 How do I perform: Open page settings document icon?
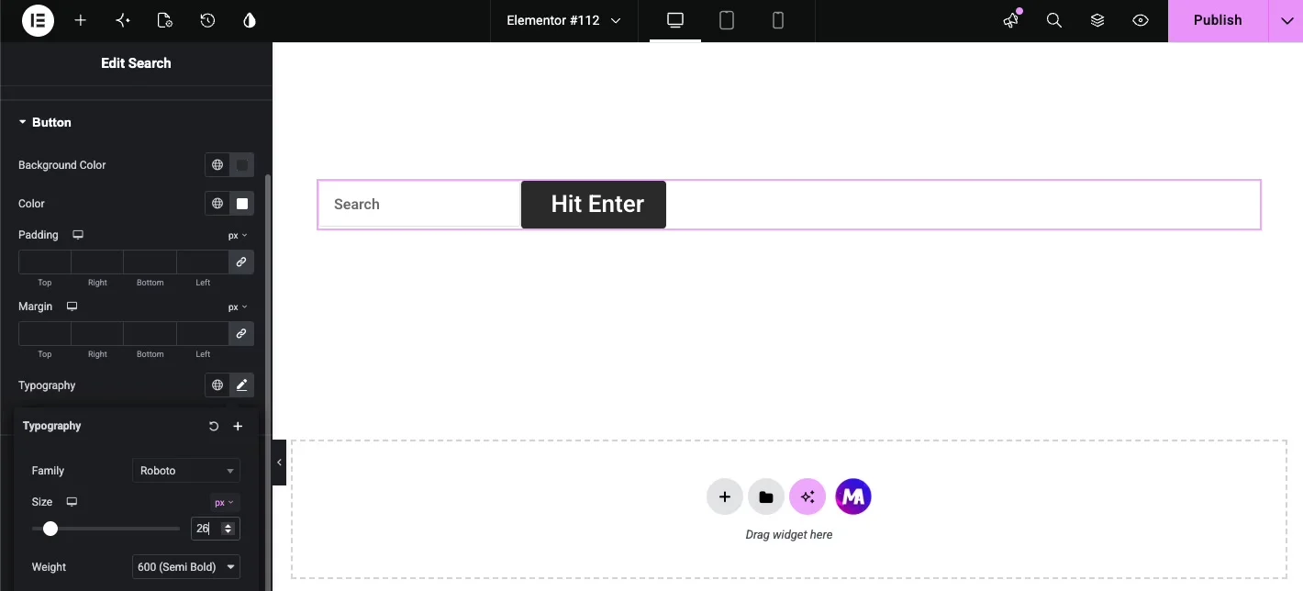(x=165, y=20)
